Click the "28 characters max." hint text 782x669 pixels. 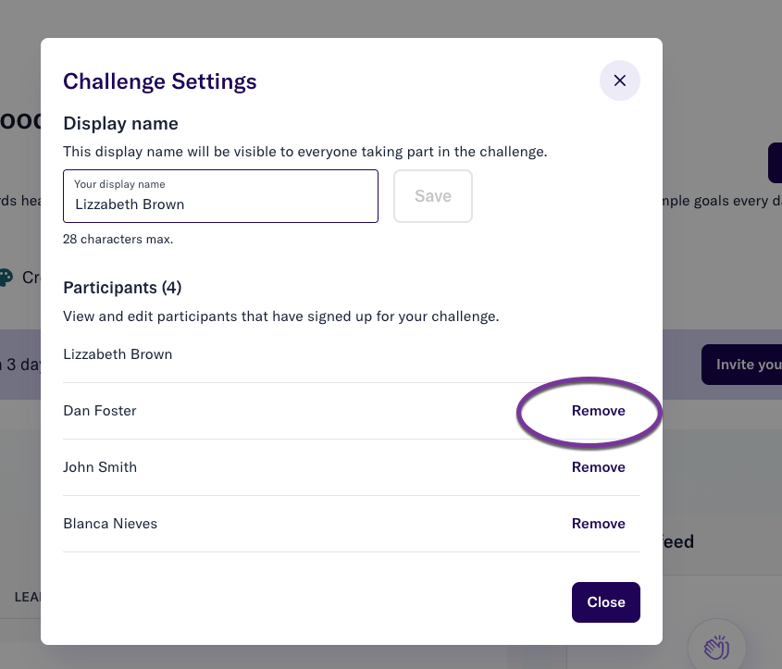point(118,239)
